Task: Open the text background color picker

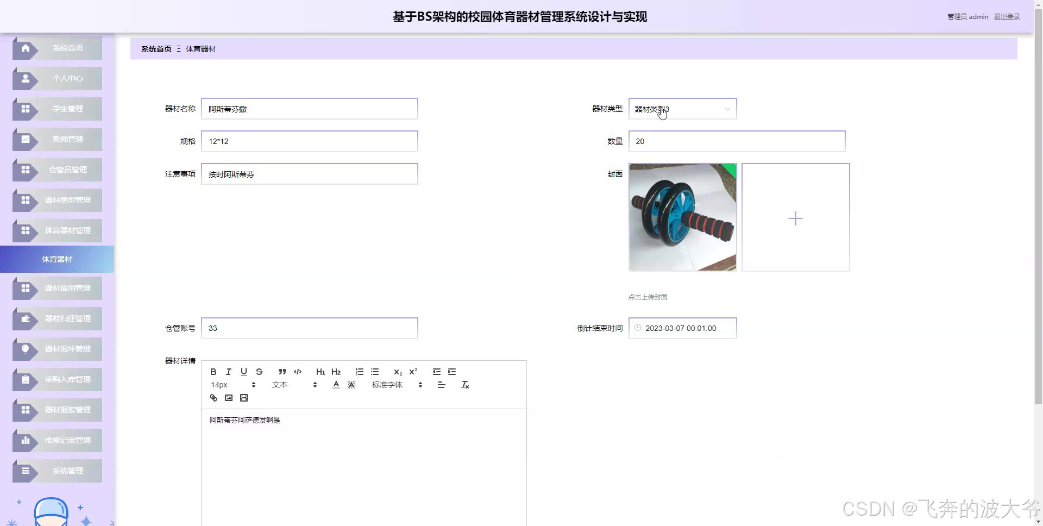Action: coord(351,385)
